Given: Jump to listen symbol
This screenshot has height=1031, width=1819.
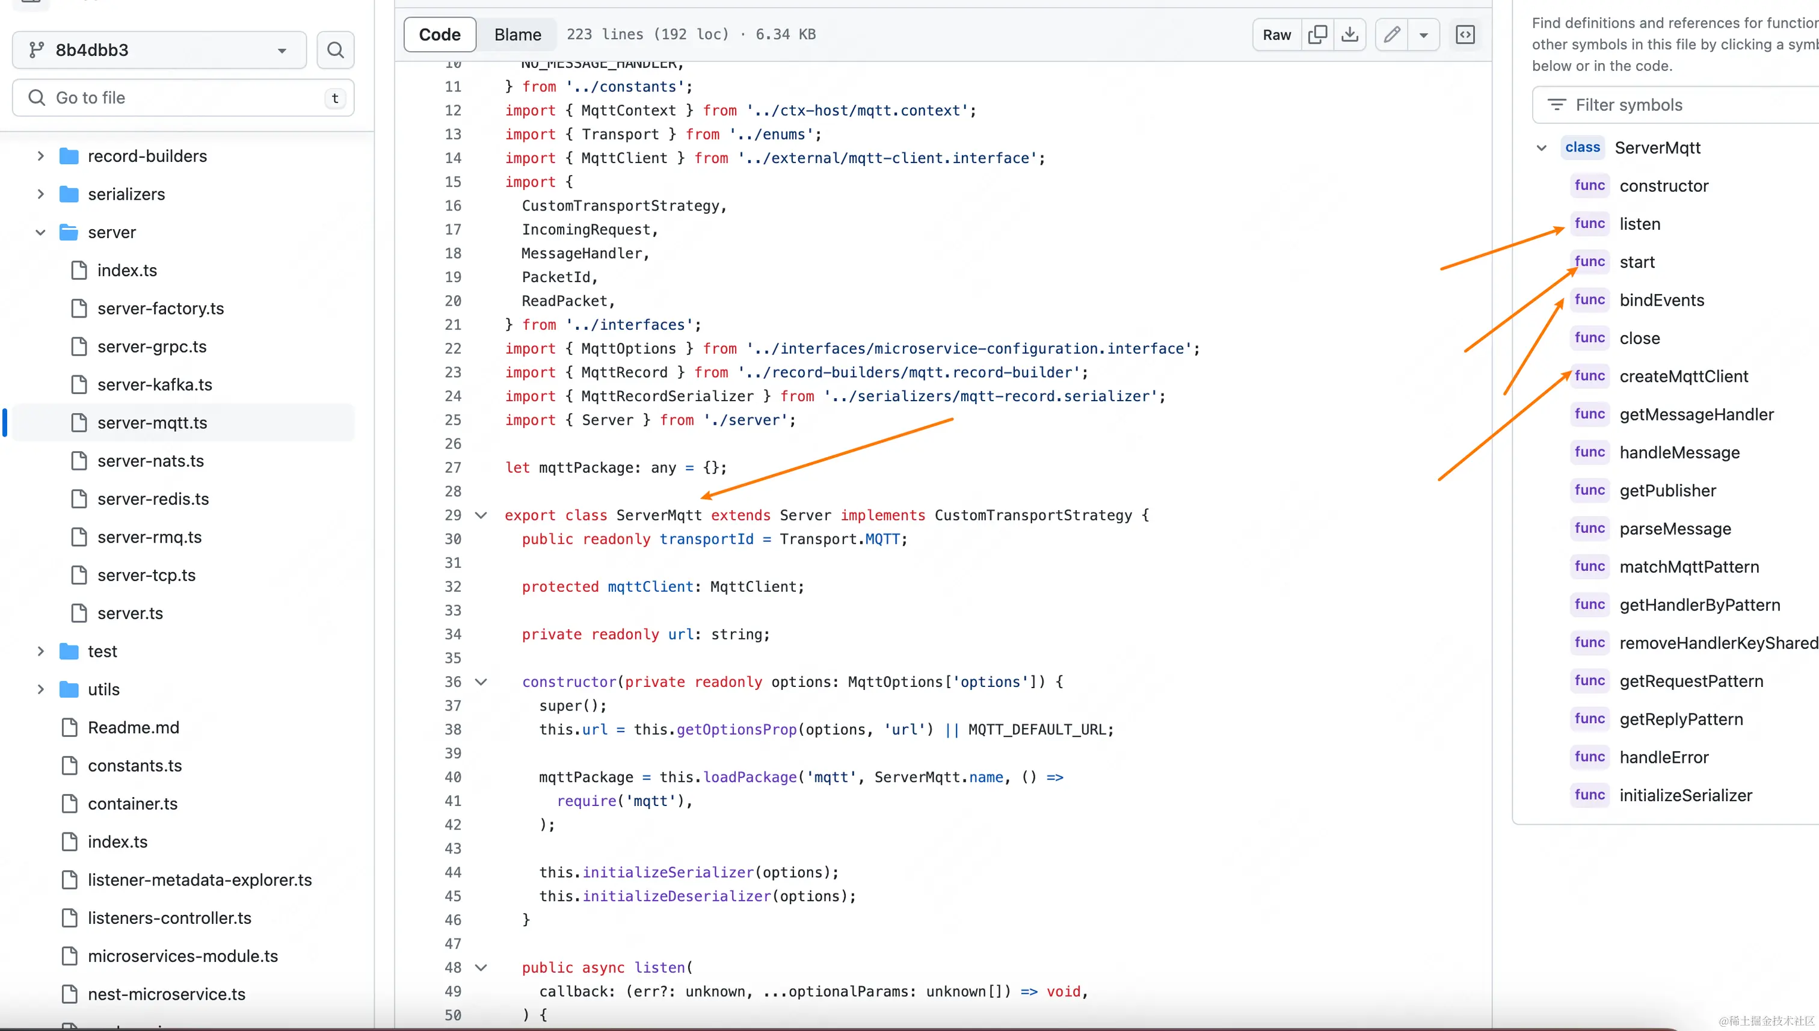Looking at the screenshot, I should click(x=1640, y=224).
